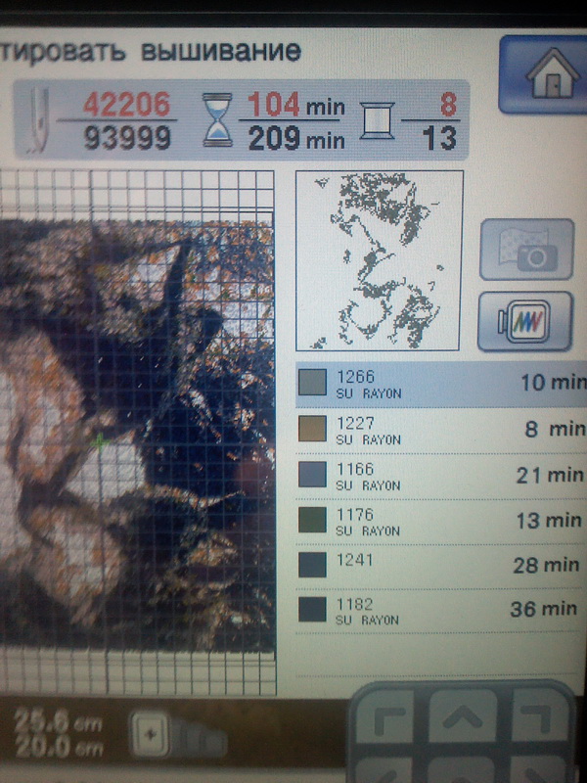Move pattern upward with the up arrow

(463, 717)
